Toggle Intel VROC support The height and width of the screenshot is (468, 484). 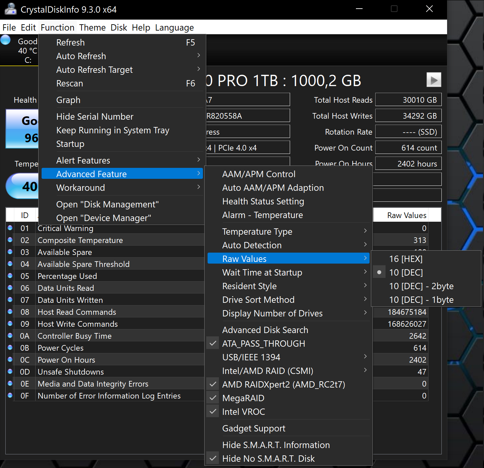click(288, 411)
